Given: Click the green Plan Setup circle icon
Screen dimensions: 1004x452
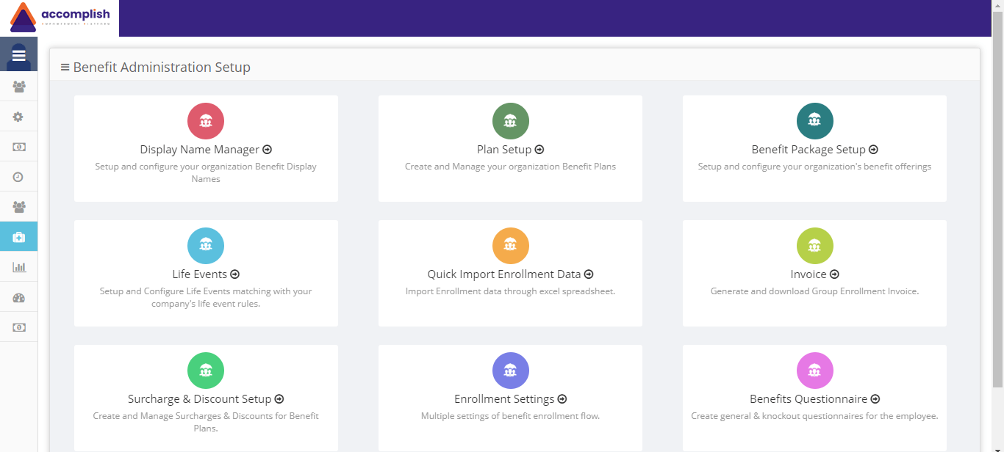Looking at the screenshot, I should (510, 121).
